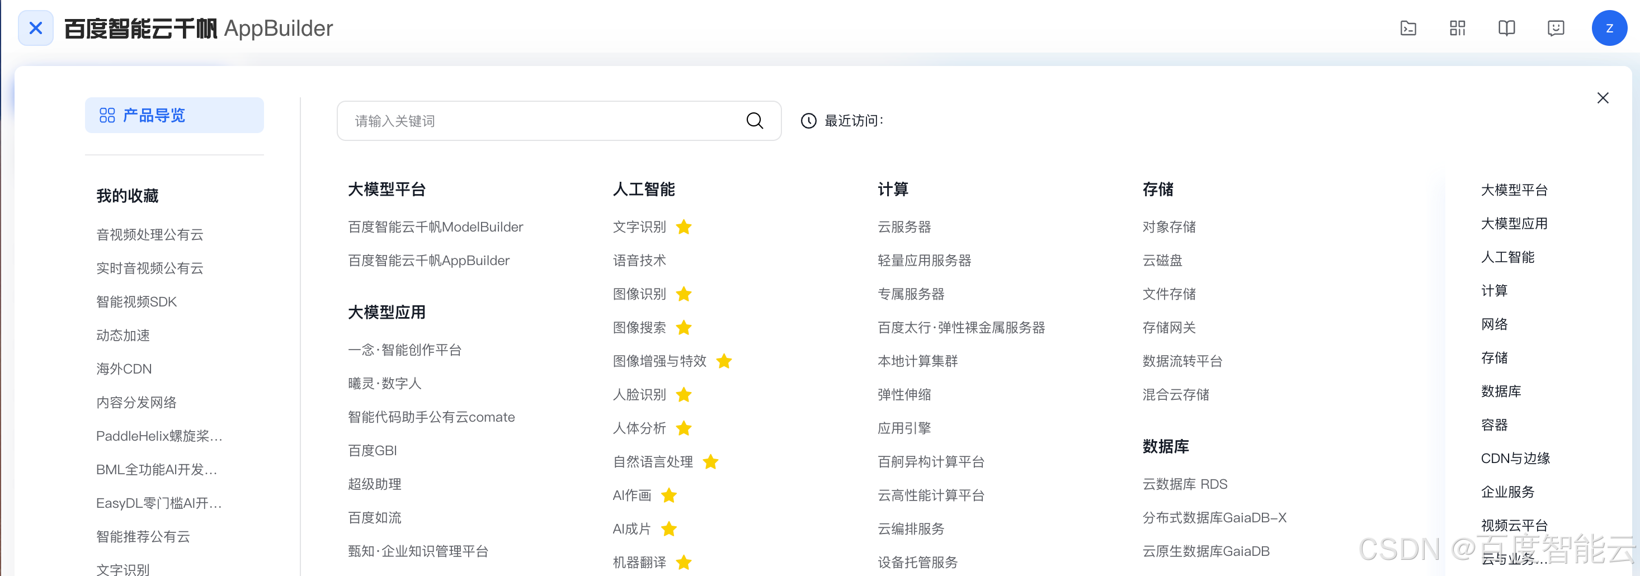Select the 产品导览 tab
1640x576 pixels.
tap(174, 115)
